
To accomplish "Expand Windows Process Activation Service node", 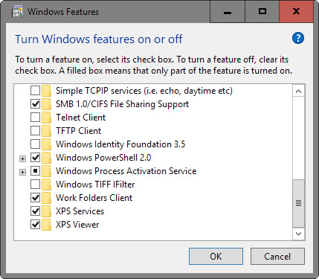I will [x=22, y=172].
